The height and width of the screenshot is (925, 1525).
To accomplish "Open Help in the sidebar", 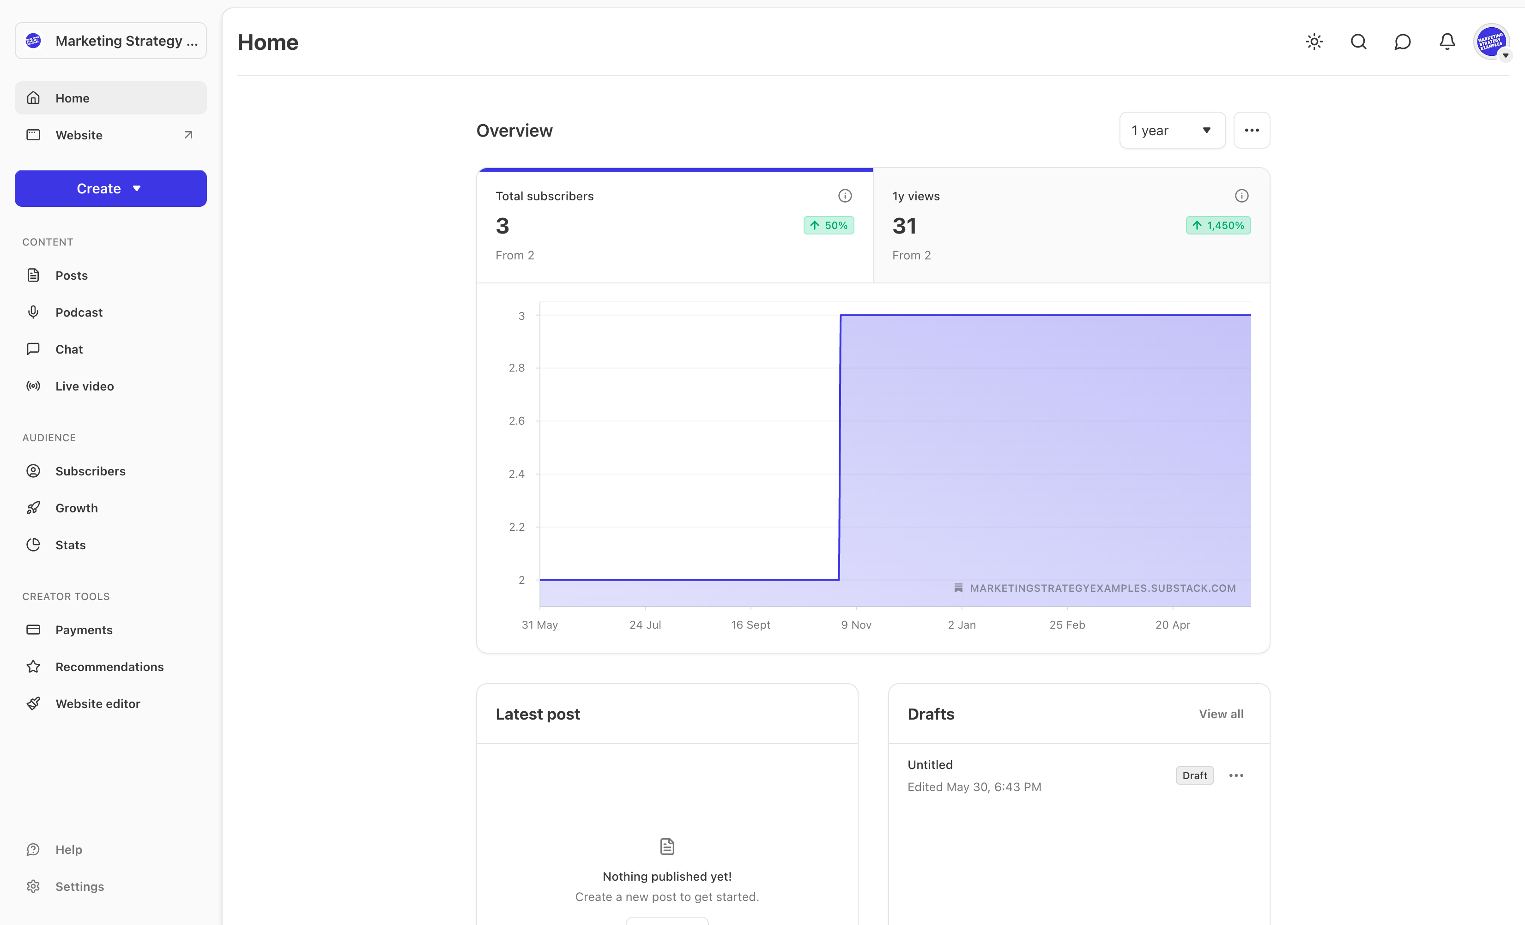I will [x=111, y=849].
